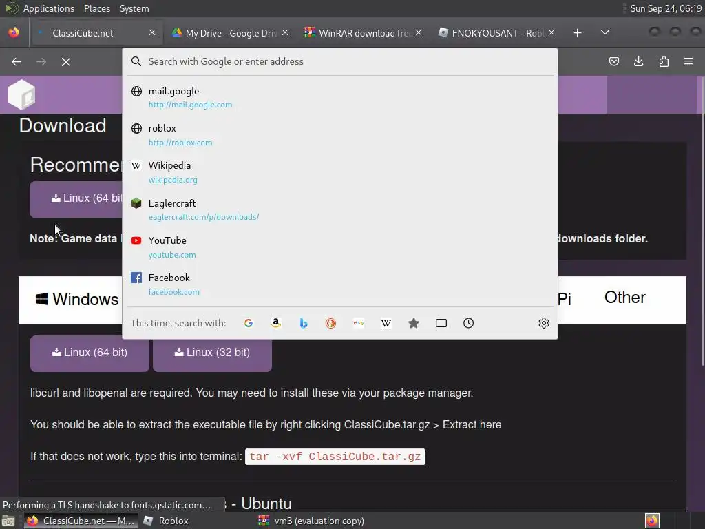Close the ClassiCube.net tab

point(152,32)
